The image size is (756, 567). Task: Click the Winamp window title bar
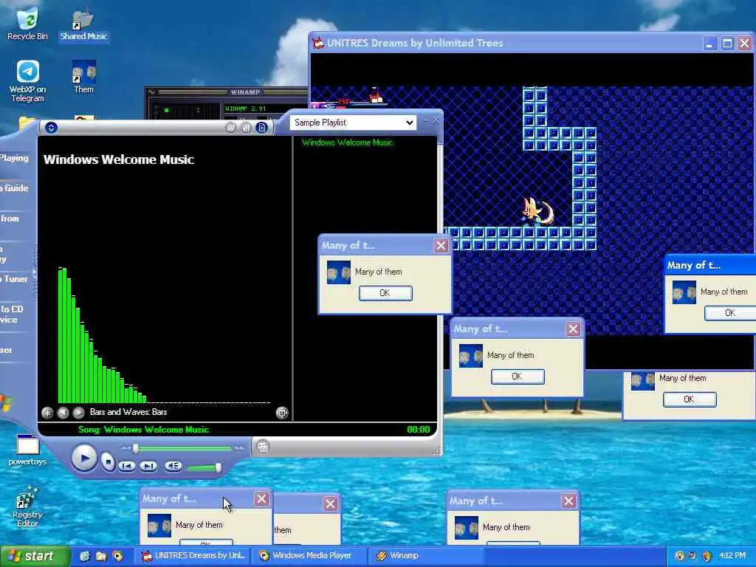pos(227,92)
